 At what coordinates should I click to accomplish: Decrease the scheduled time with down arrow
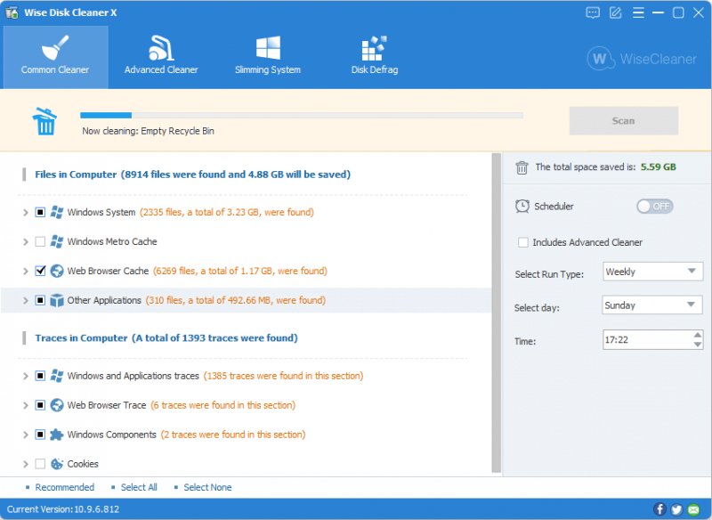tap(698, 345)
